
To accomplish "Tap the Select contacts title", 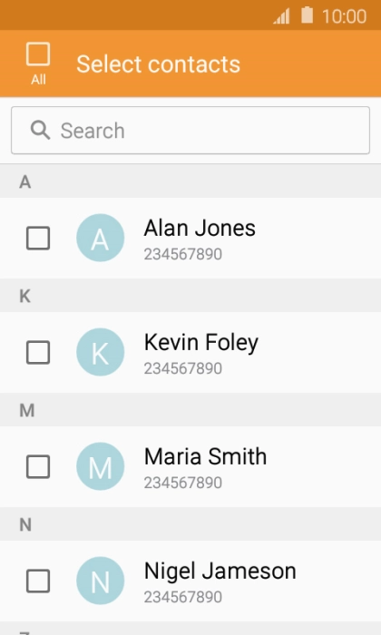I will point(159,64).
